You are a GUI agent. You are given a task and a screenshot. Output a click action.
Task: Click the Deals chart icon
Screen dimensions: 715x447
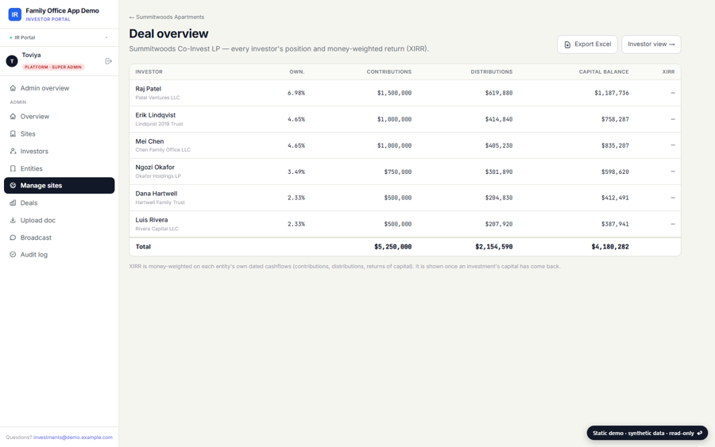pos(13,202)
